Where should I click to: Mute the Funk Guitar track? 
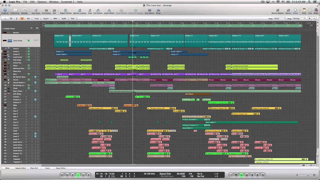35,40
